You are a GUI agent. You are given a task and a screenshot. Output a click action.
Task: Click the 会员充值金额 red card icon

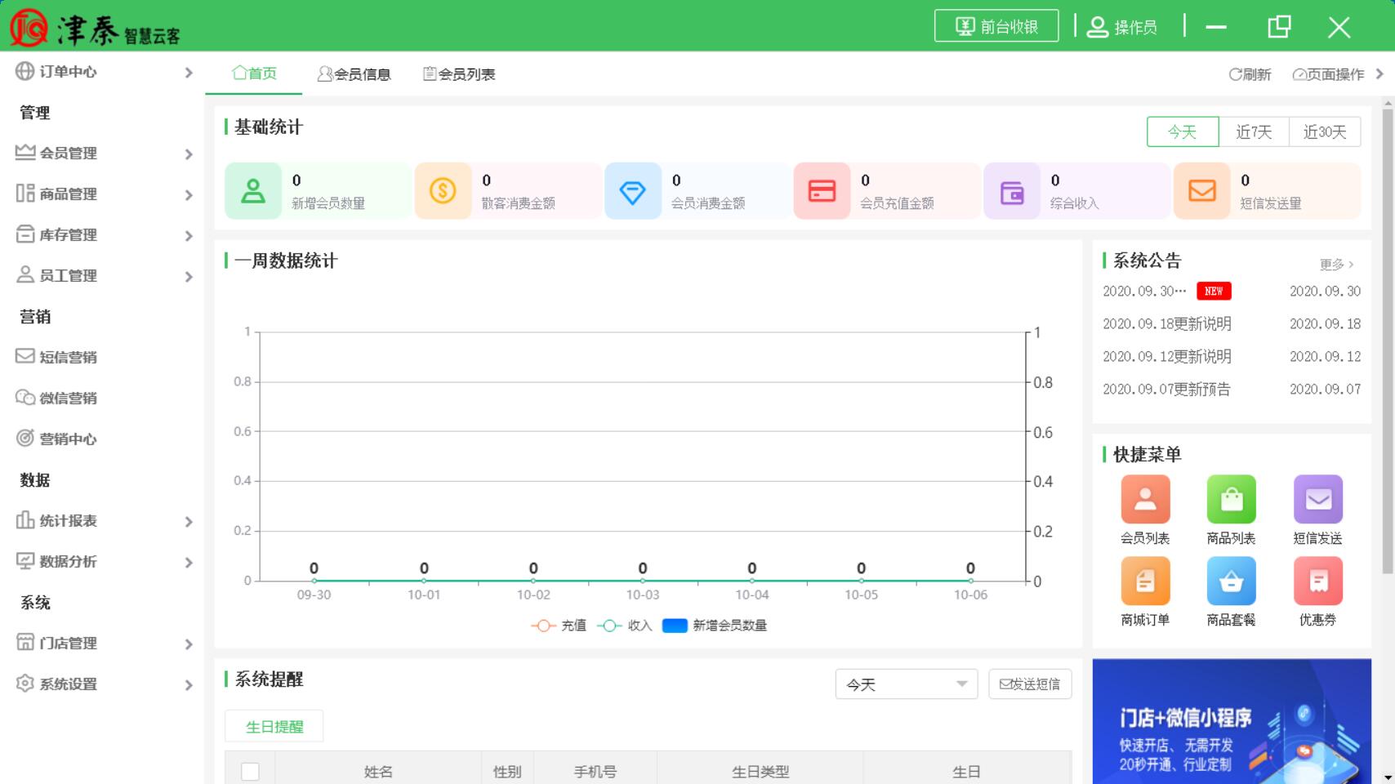822,191
